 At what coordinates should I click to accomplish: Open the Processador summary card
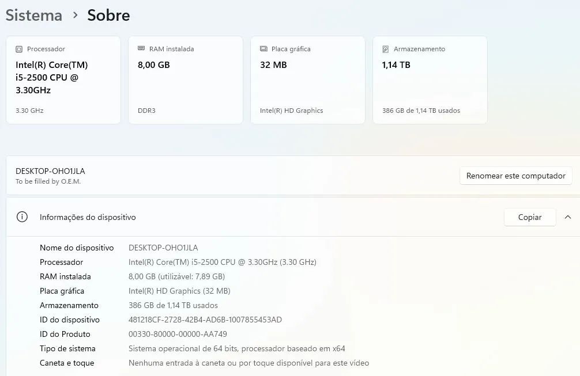63,80
